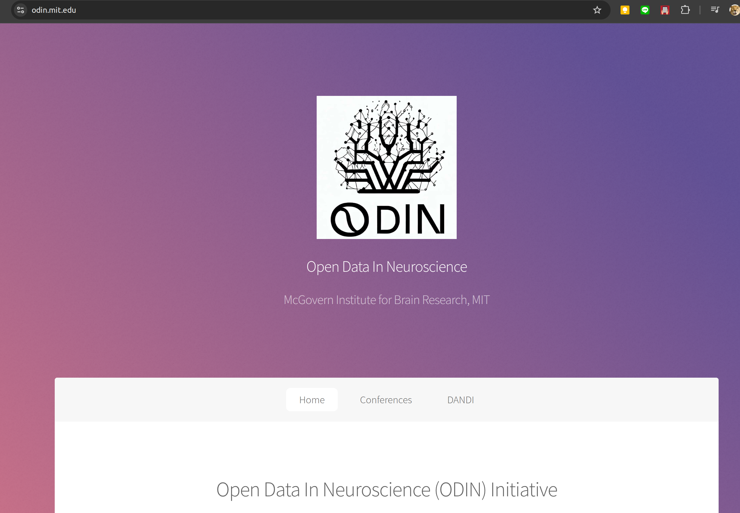The width and height of the screenshot is (740, 513).
Task: Bookmark this page with the star icon
Action: point(597,10)
